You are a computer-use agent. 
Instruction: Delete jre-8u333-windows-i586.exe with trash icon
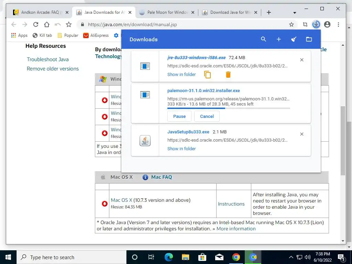(228, 75)
